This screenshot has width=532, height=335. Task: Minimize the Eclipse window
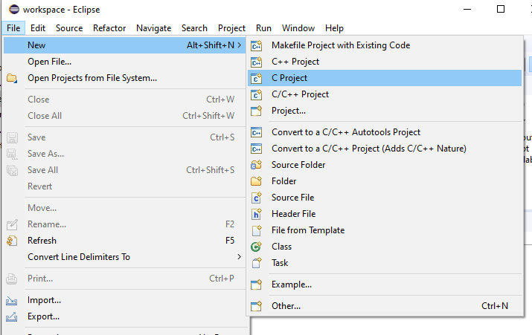tap(467, 9)
